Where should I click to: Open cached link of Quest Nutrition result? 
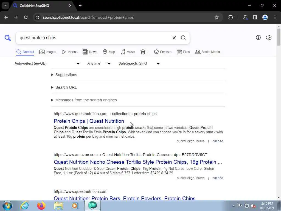(x=218, y=141)
